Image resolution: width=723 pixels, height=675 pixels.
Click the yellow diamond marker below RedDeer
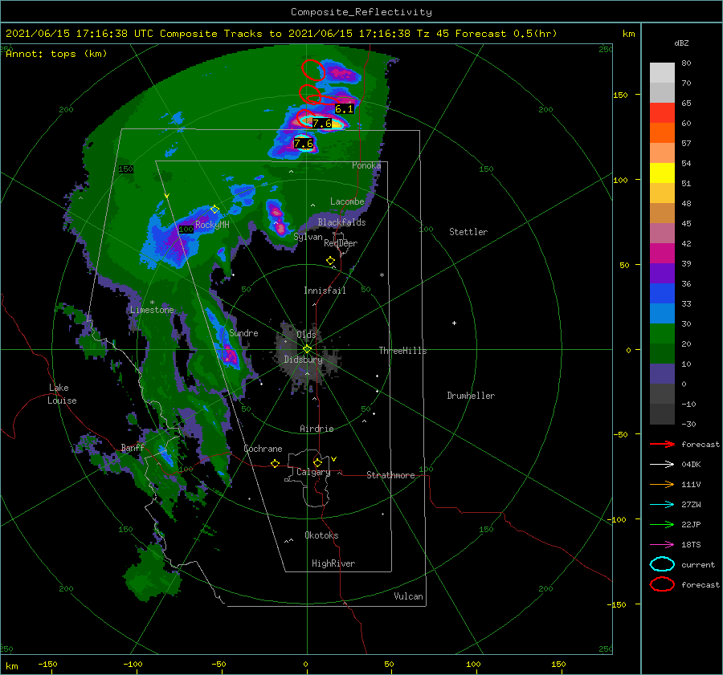330,261
